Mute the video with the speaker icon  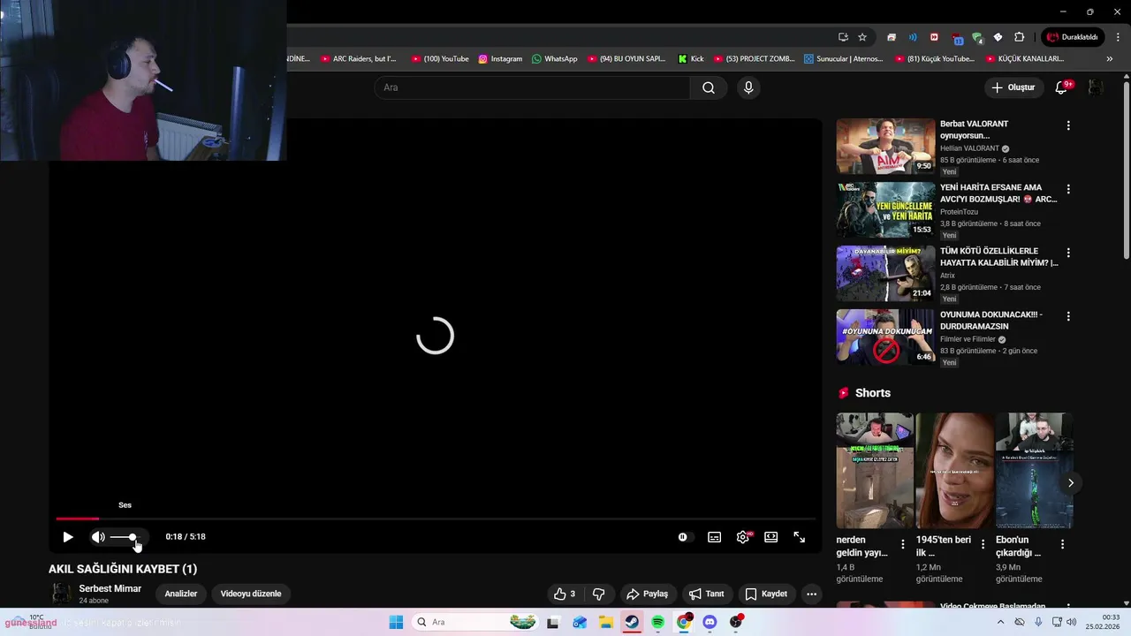pyautogui.click(x=98, y=537)
